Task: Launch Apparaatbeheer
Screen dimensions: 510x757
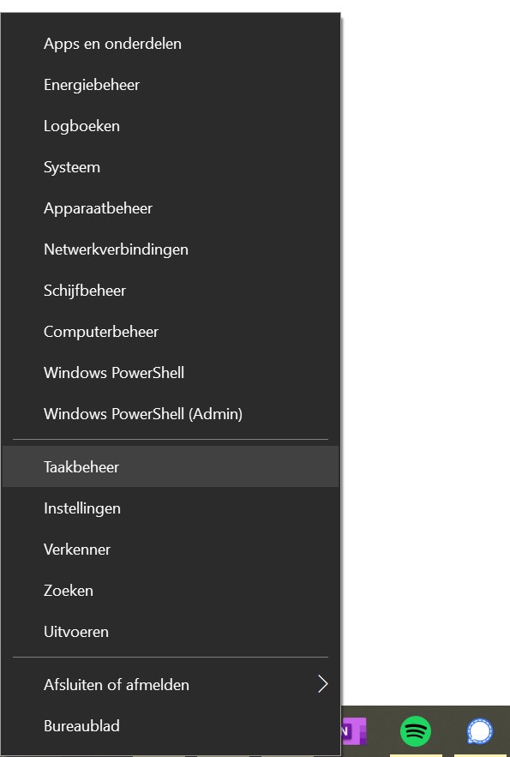Action: pyautogui.click(x=171, y=208)
